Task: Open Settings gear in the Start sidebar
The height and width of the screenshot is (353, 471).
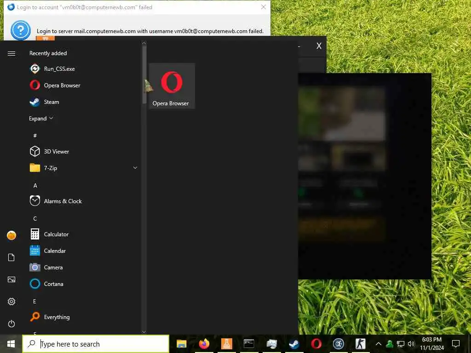Action: tap(11, 302)
